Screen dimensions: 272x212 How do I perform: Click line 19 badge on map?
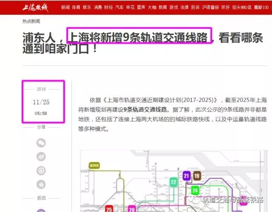[197, 176]
